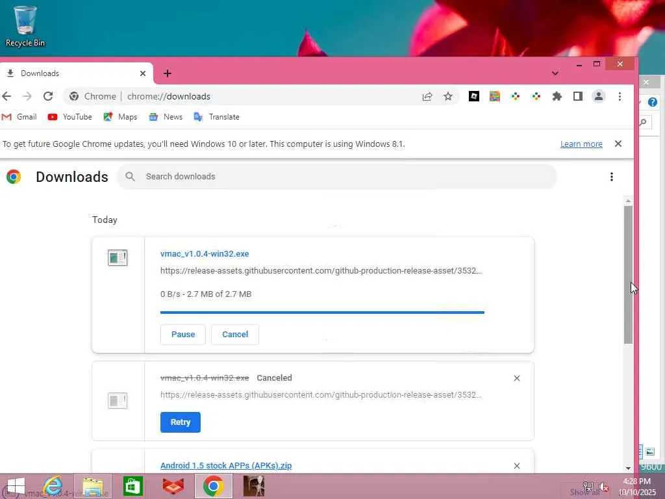Click the active download's file icon
The image size is (665, 499).
[x=118, y=257]
